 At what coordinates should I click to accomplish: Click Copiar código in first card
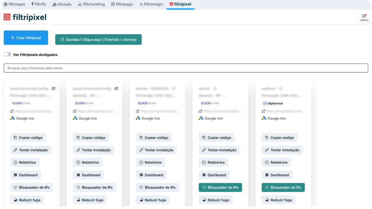point(28,138)
